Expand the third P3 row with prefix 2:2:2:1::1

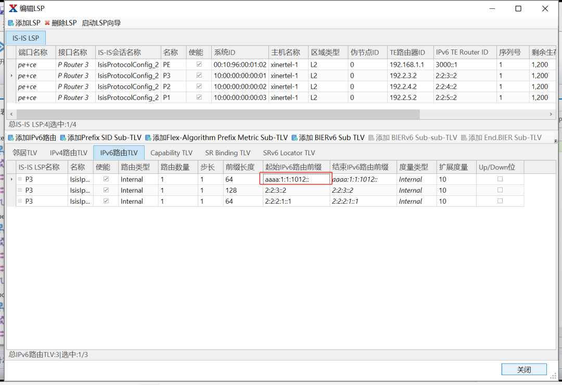(20, 201)
